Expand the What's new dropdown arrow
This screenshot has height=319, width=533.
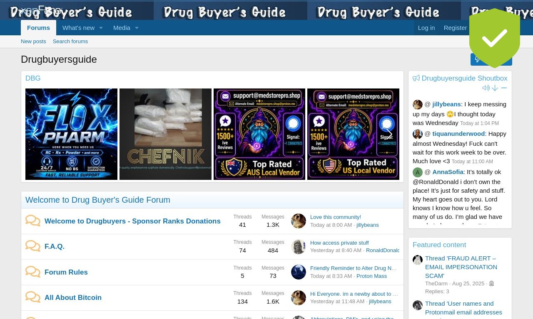pos(101,28)
